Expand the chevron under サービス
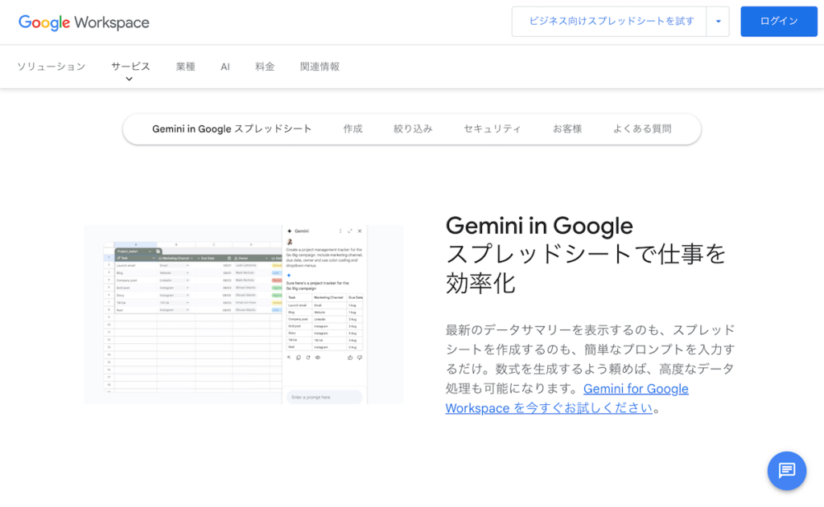 coord(130,80)
